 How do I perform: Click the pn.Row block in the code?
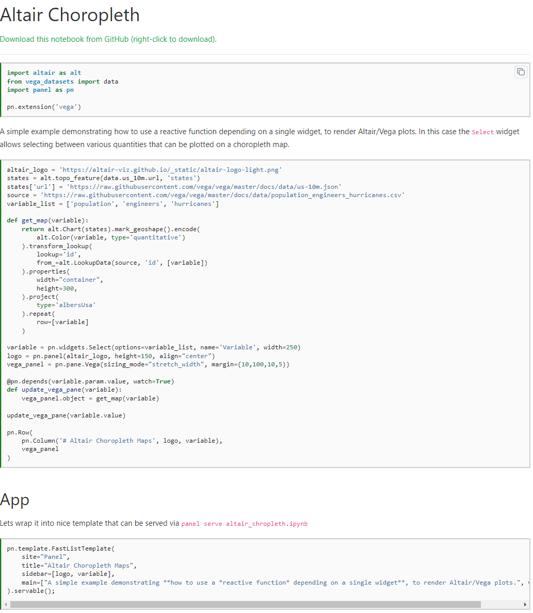[x=21, y=432]
